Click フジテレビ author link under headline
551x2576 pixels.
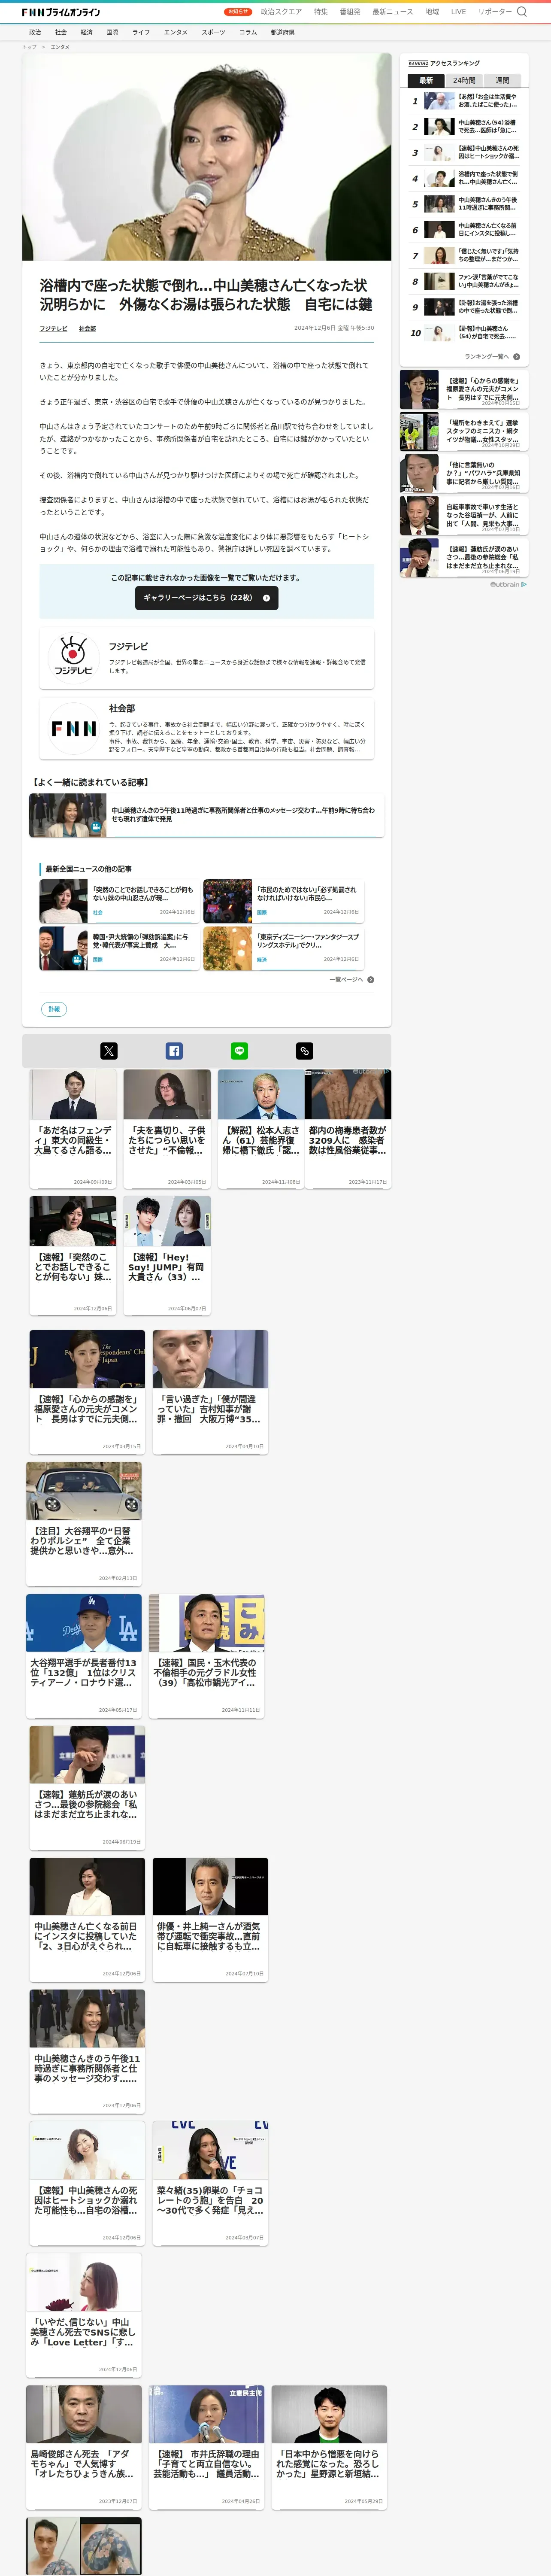(x=53, y=328)
